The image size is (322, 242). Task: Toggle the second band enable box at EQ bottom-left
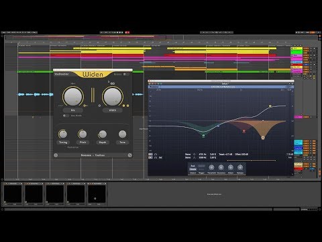[x=150, y=158]
